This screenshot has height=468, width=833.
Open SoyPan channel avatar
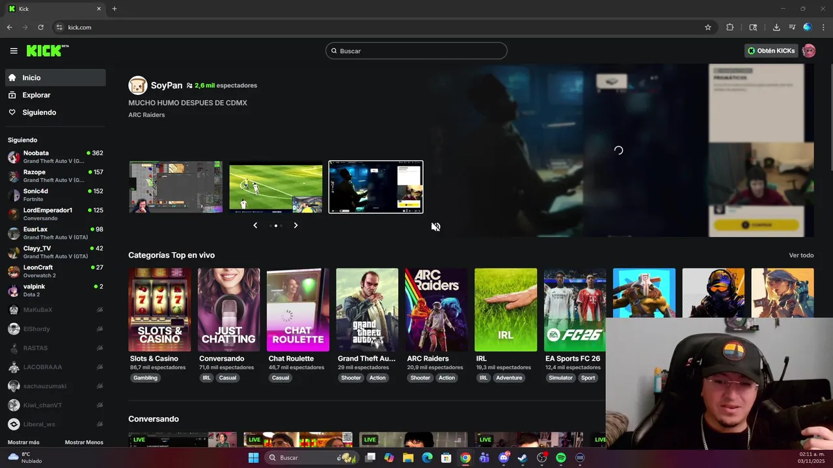(137, 85)
